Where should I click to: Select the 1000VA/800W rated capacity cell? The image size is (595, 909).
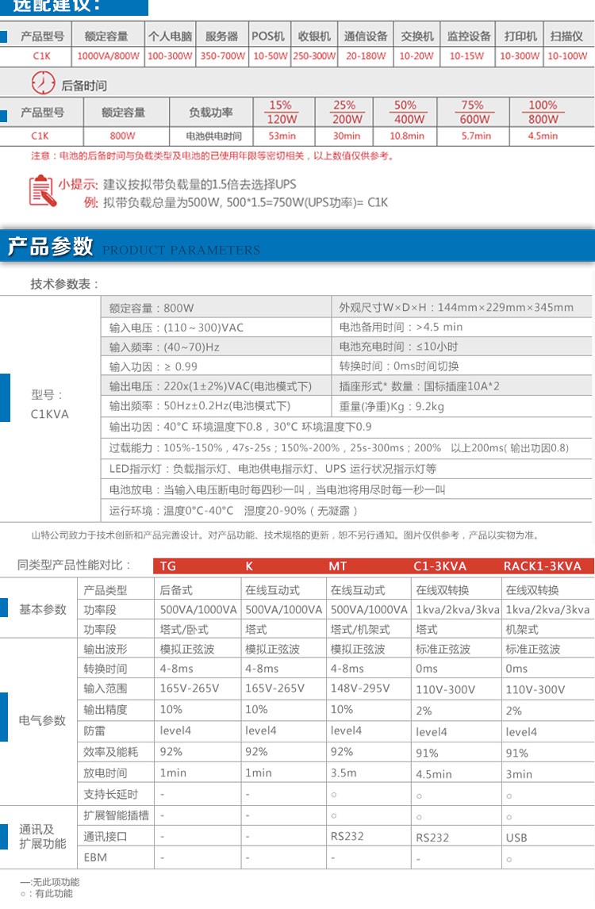109,56
